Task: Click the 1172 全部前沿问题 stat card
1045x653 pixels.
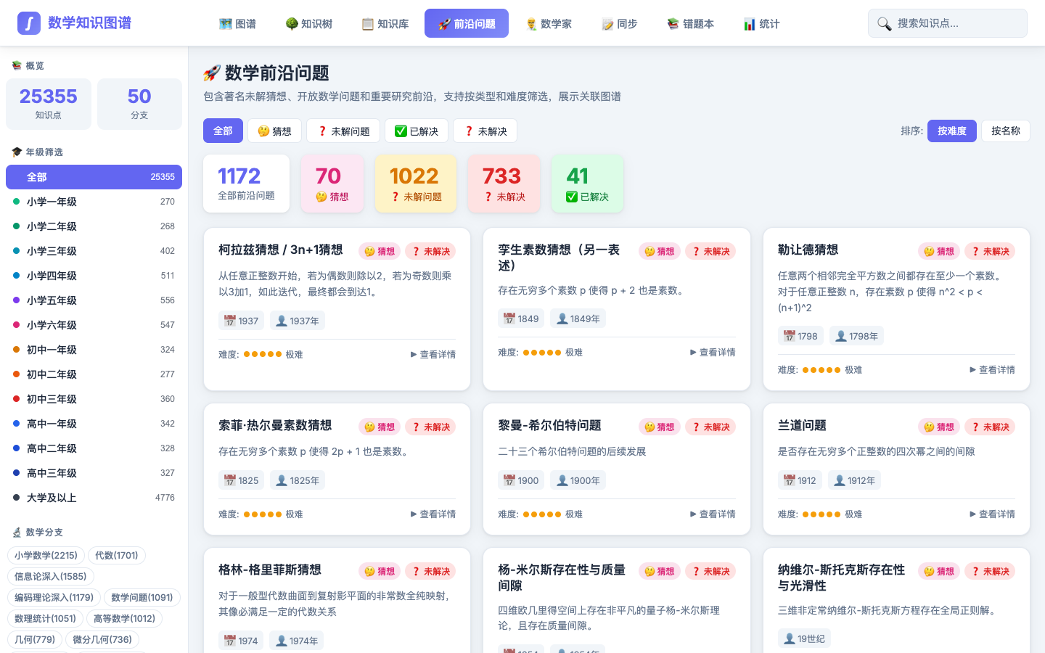Action: [246, 184]
